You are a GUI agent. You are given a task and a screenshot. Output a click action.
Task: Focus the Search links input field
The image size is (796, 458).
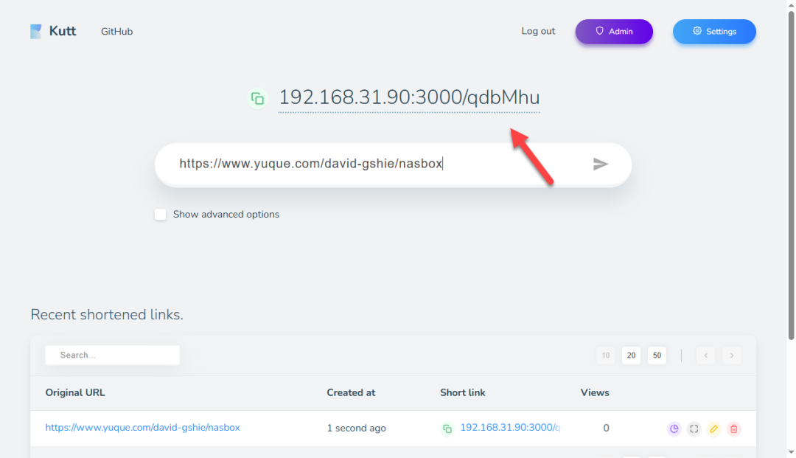(113, 355)
